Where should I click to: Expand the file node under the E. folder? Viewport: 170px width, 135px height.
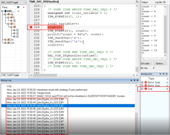click(11, 21)
